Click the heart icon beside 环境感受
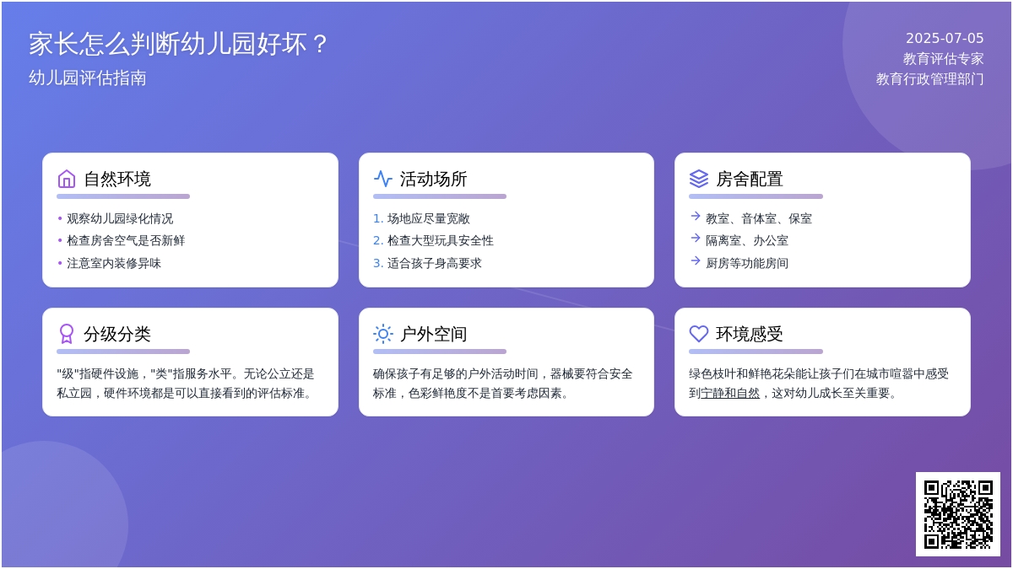The height and width of the screenshot is (569, 1013). [699, 334]
